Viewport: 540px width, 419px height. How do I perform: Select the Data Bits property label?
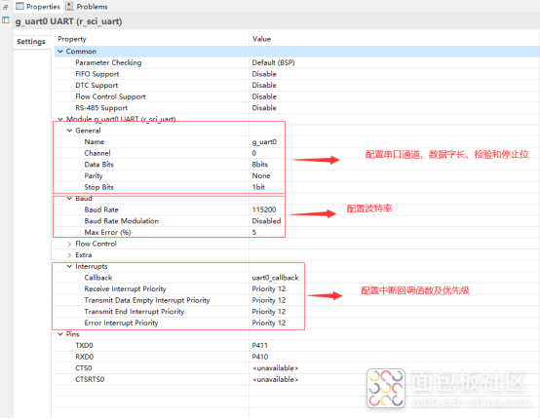coord(99,165)
